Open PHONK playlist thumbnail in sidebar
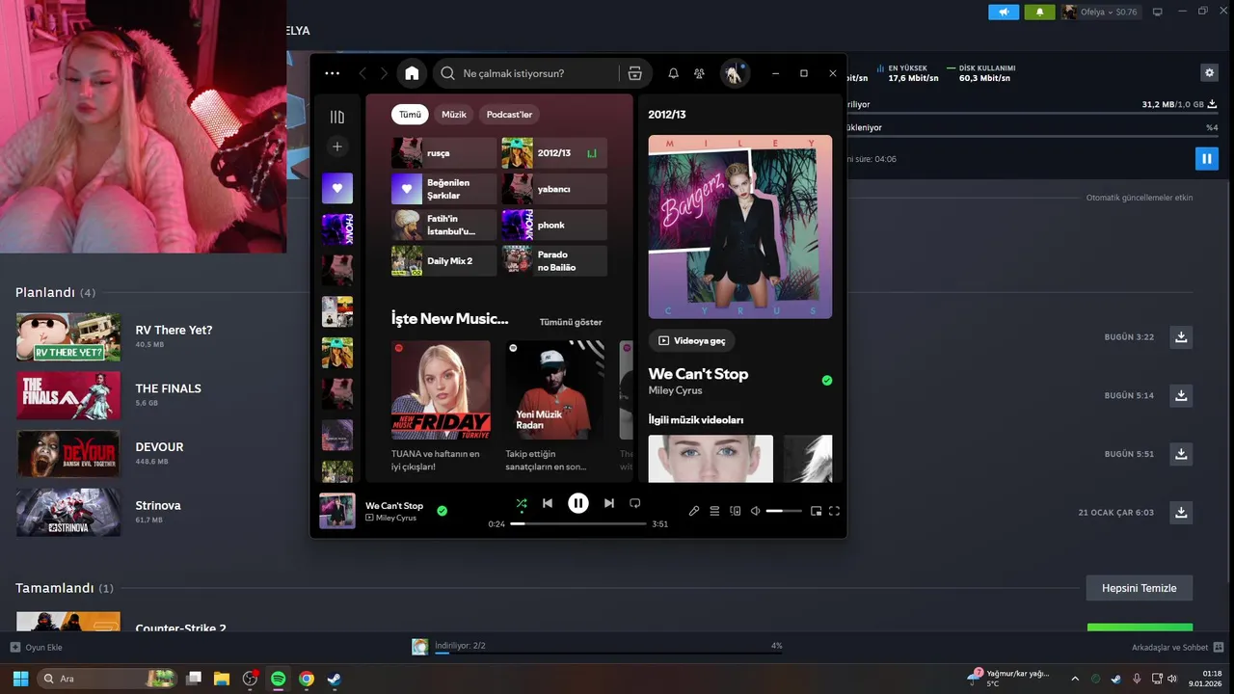 click(x=337, y=229)
